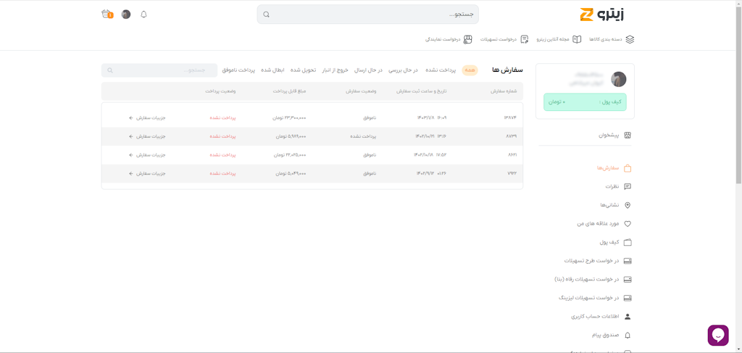The width and height of the screenshot is (742, 353).
Task: Click the orders search input field
Action: click(159, 70)
